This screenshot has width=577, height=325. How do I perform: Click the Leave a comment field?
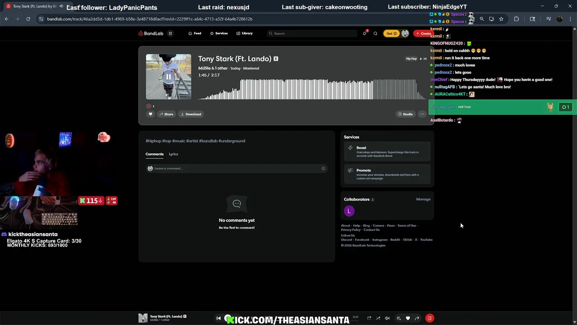click(236, 168)
